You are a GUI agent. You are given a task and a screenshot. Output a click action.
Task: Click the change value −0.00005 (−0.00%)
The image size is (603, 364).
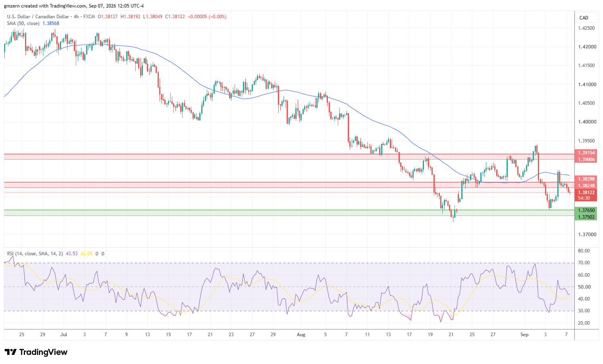(207, 17)
